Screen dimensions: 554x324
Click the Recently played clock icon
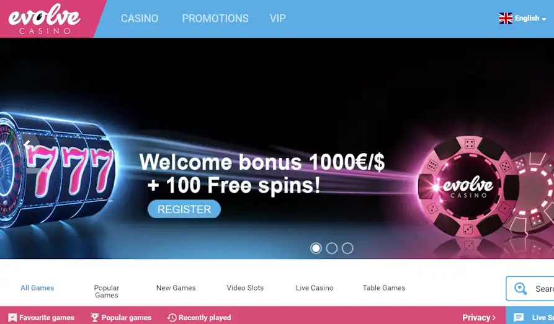coord(172,318)
